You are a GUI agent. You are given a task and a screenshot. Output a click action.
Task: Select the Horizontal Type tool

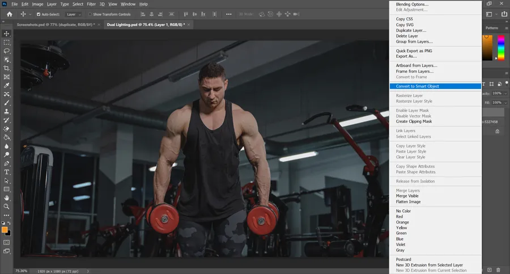point(7,172)
